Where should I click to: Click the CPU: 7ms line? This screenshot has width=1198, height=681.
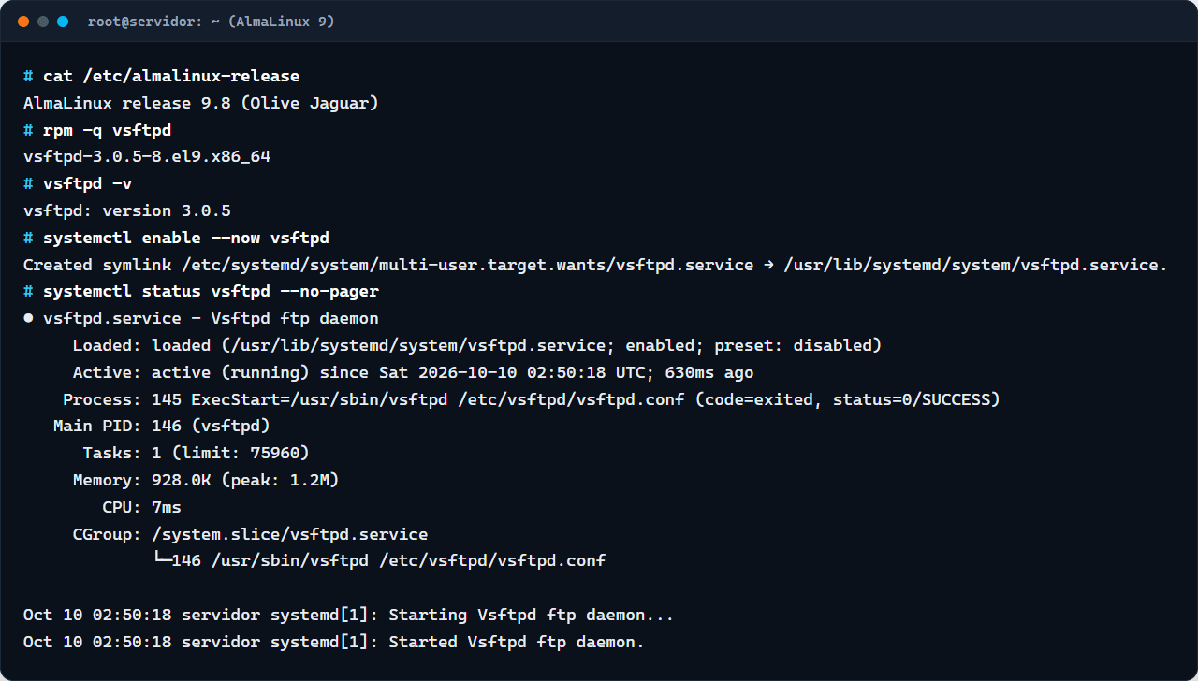[141, 507]
